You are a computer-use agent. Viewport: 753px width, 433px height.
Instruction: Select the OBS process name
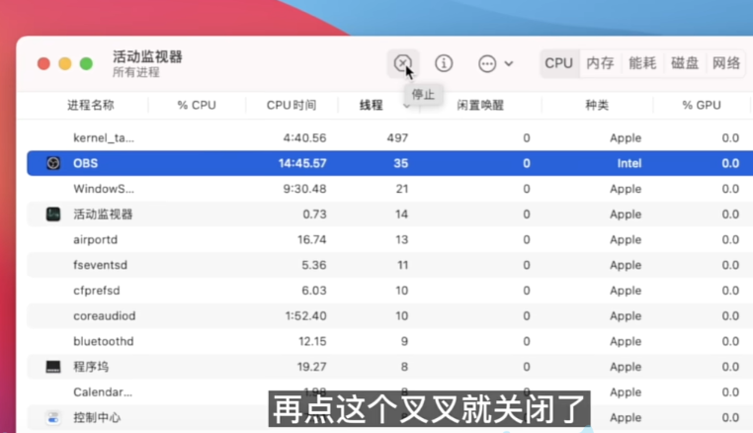coord(86,163)
